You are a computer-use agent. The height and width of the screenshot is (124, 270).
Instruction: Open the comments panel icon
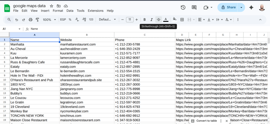pyautogui.click(x=194, y=8)
